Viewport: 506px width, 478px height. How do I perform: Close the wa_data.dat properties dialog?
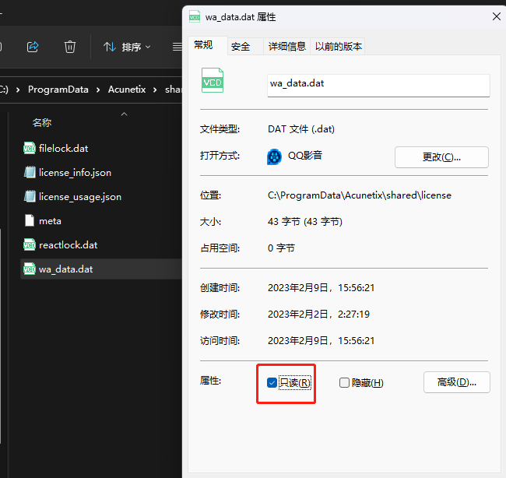[x=497, y=16]
